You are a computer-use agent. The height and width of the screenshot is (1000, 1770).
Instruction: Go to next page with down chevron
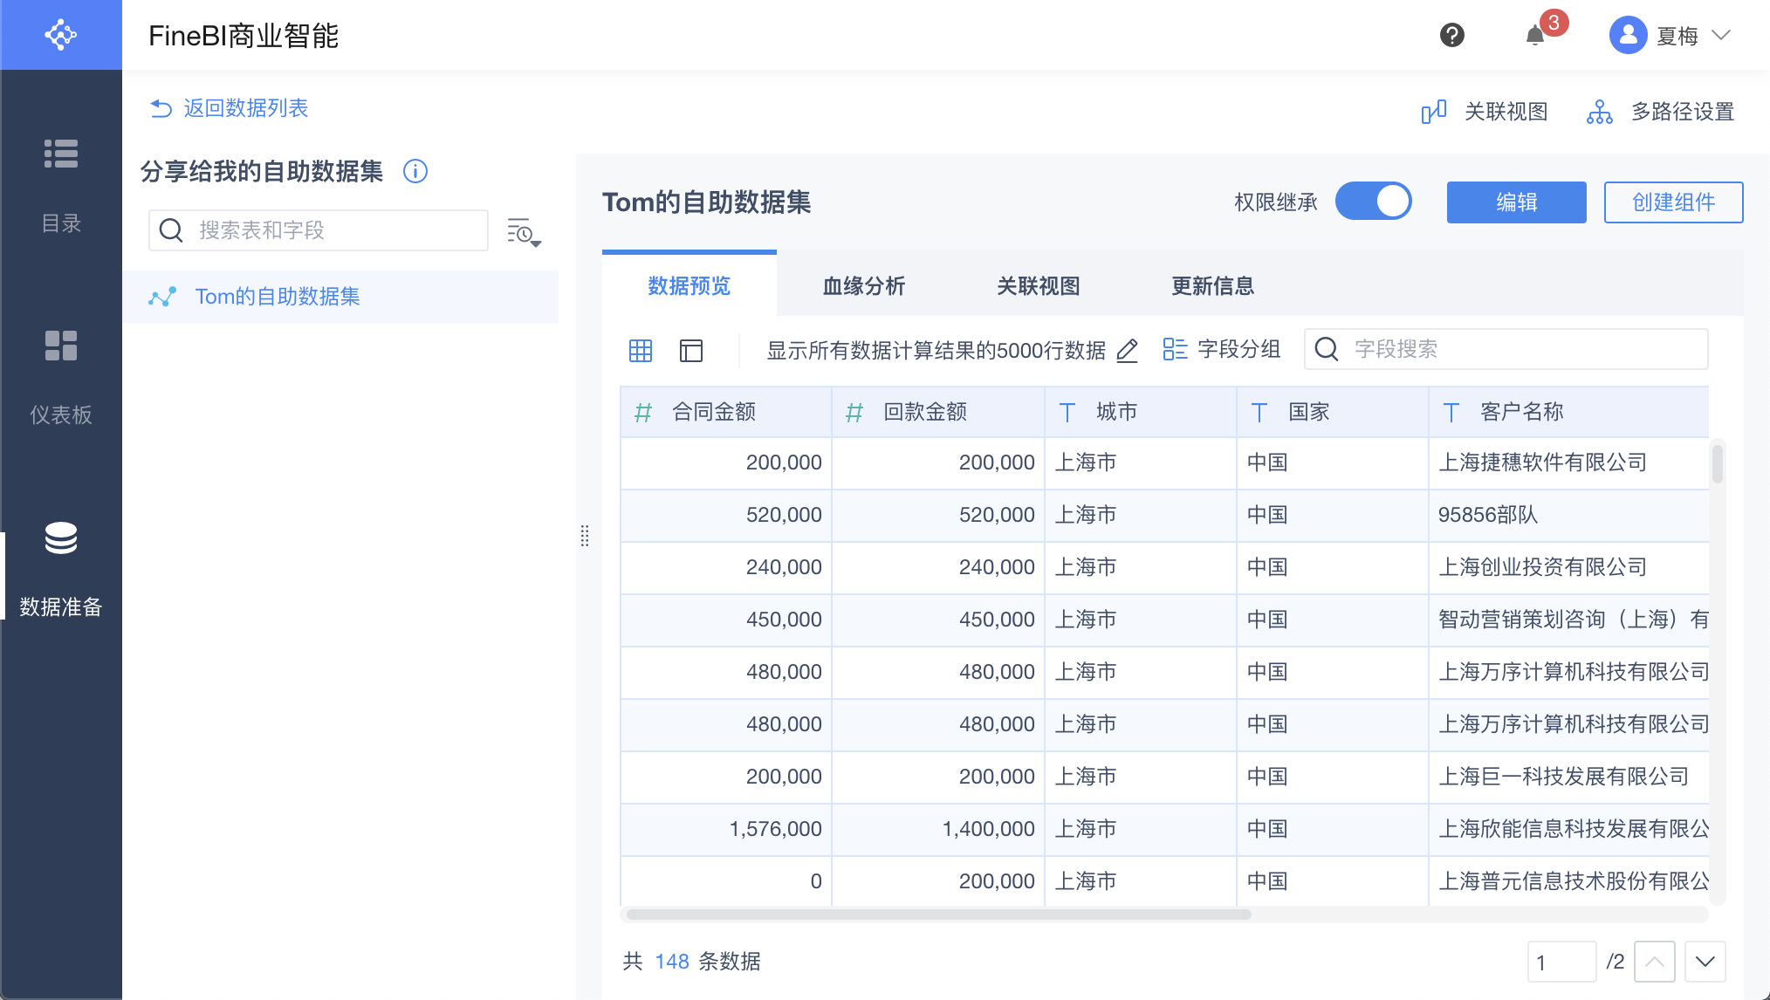coord(1705,962)
